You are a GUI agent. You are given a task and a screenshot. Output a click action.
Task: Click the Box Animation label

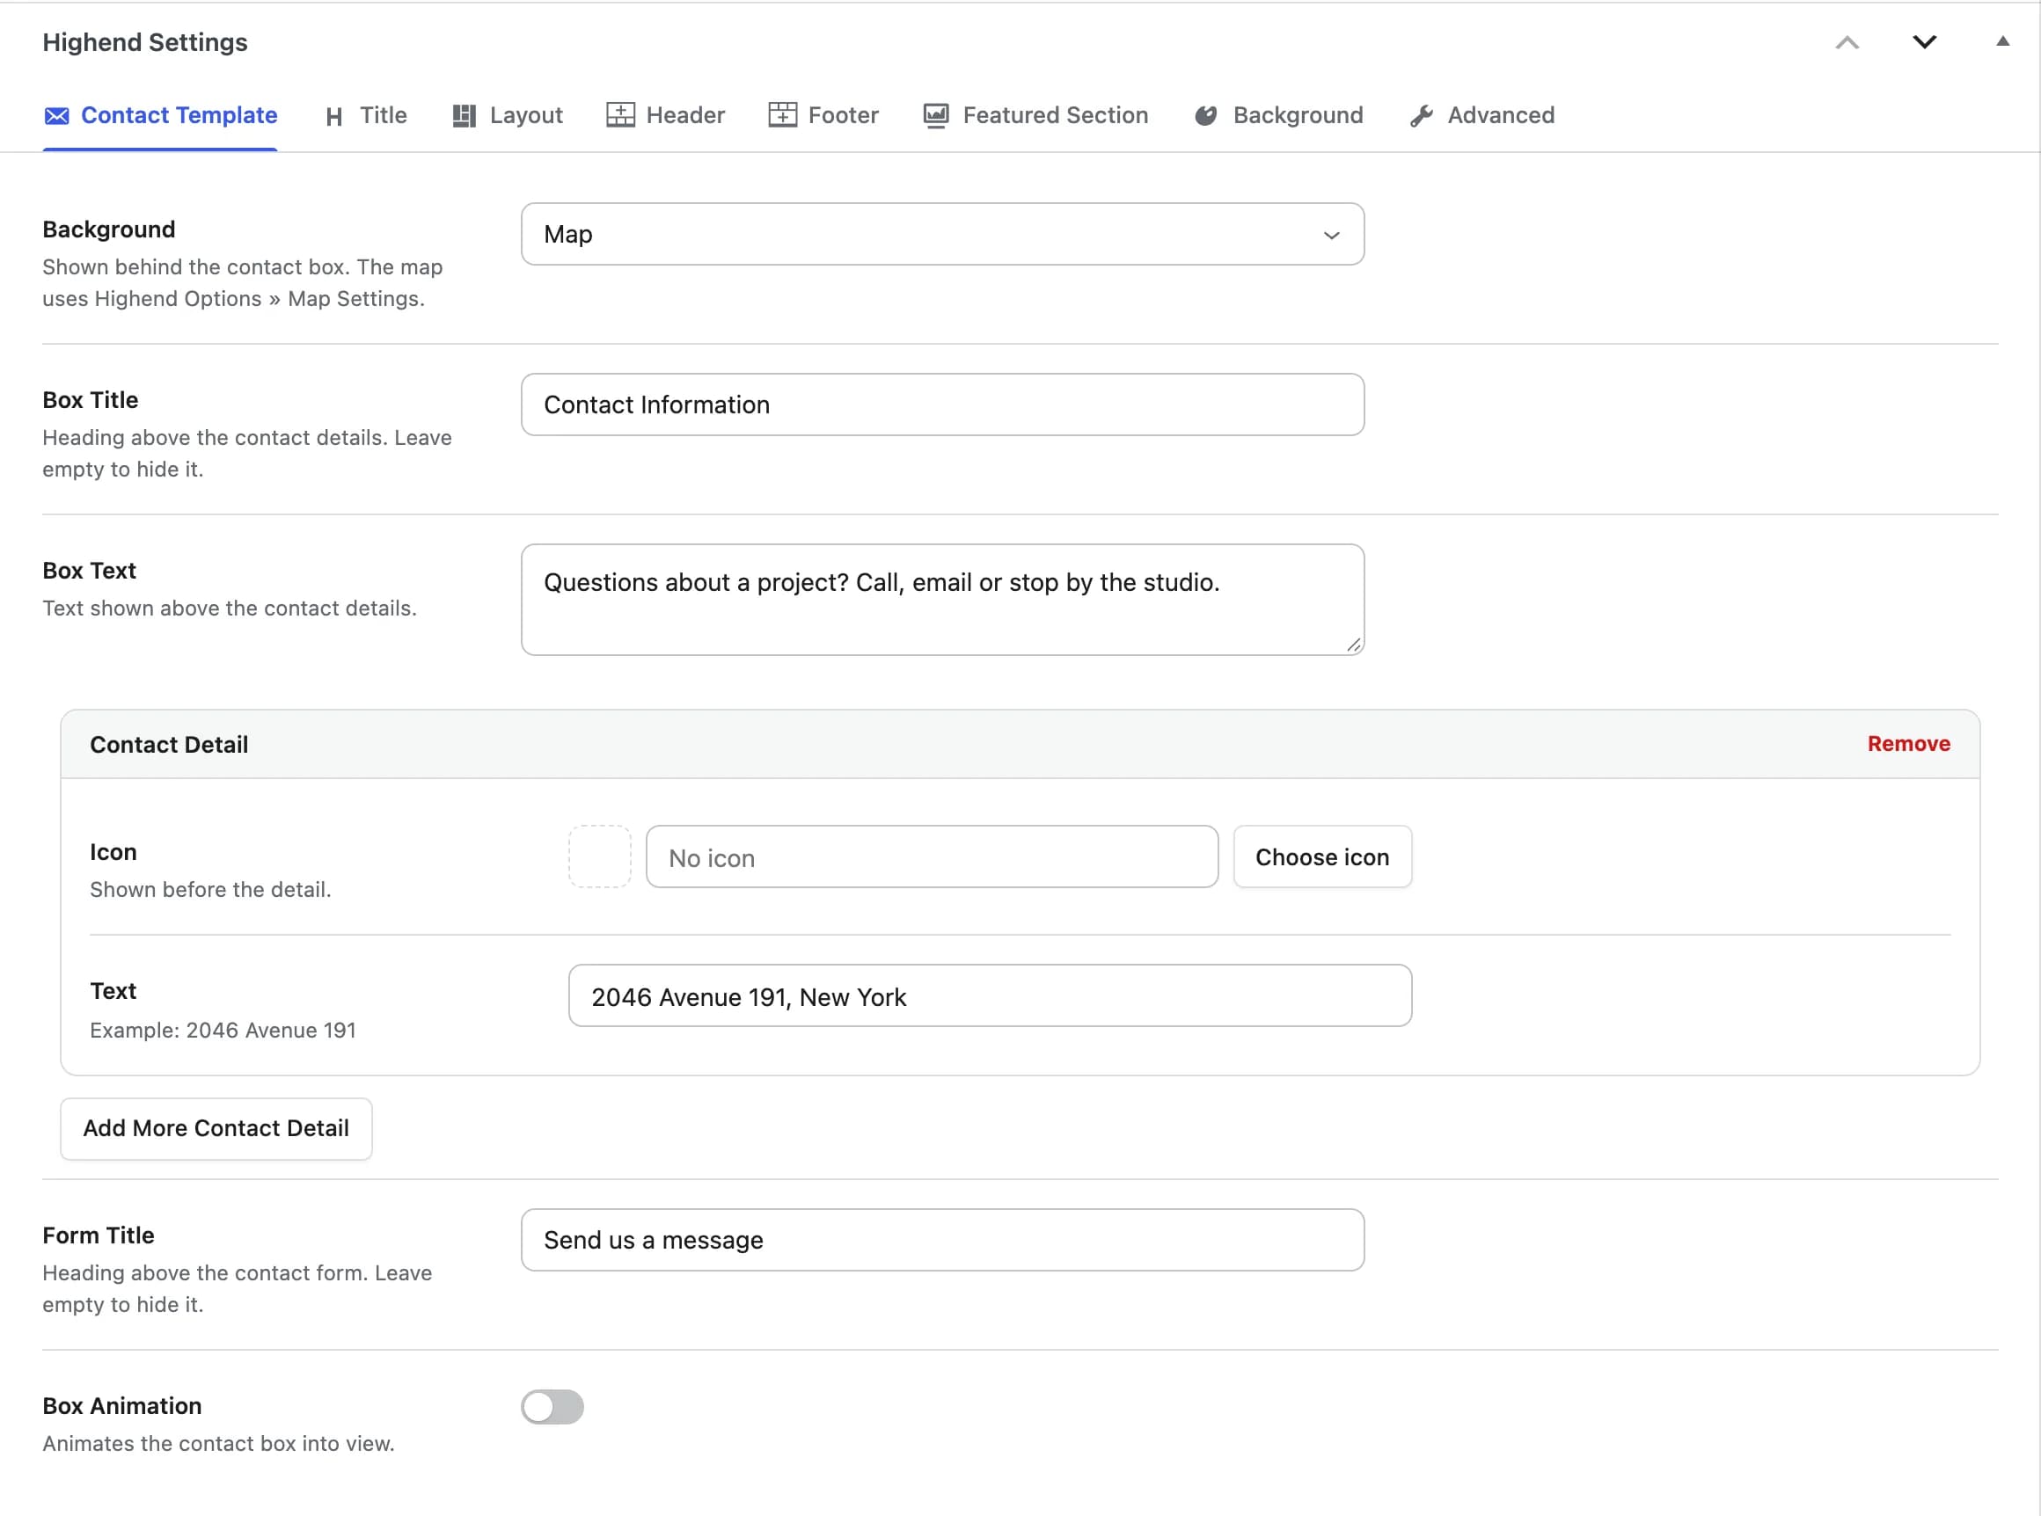point(122,1406)
